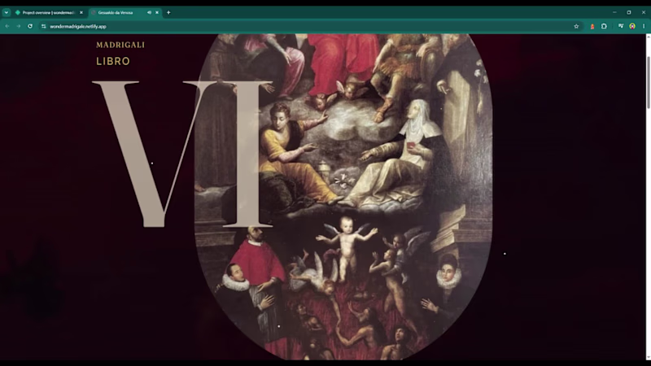Open a new browser tab

click(168, 12)
